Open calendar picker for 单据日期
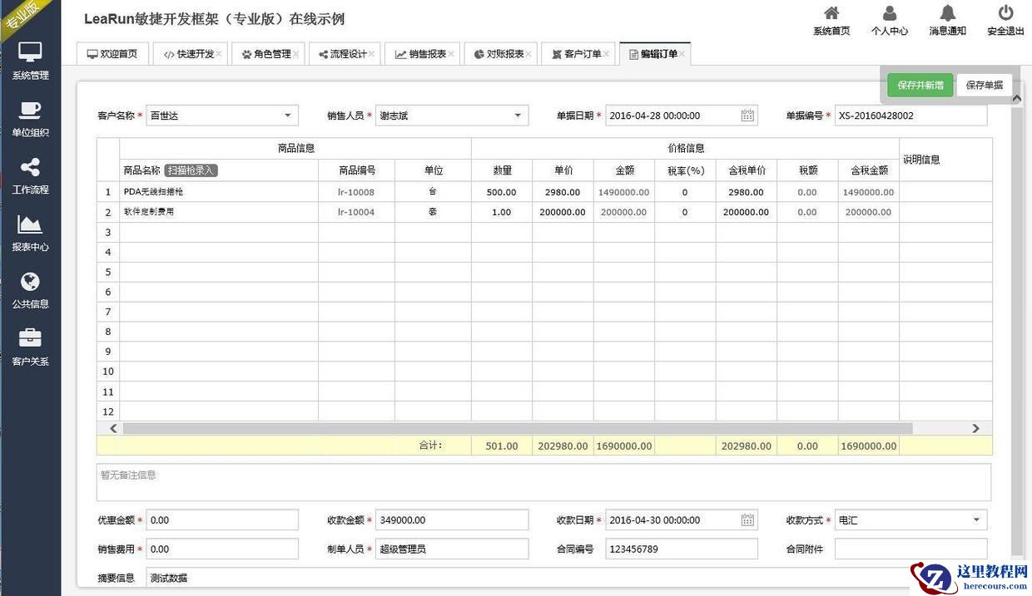Viewport: 1032px width, 596px height. pos(747,116)
